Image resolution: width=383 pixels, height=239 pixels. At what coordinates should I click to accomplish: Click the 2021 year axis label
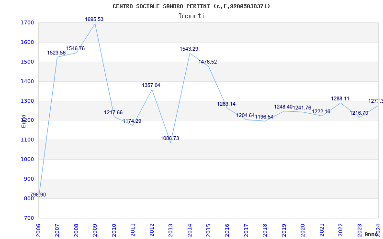(x=322, y=230)
